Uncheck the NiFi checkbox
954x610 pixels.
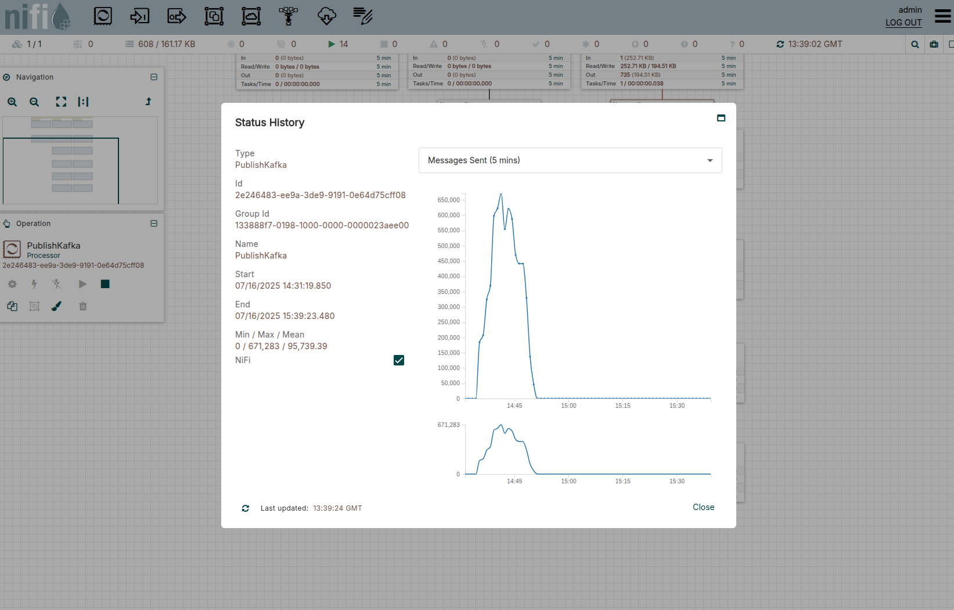click(399, 360)
